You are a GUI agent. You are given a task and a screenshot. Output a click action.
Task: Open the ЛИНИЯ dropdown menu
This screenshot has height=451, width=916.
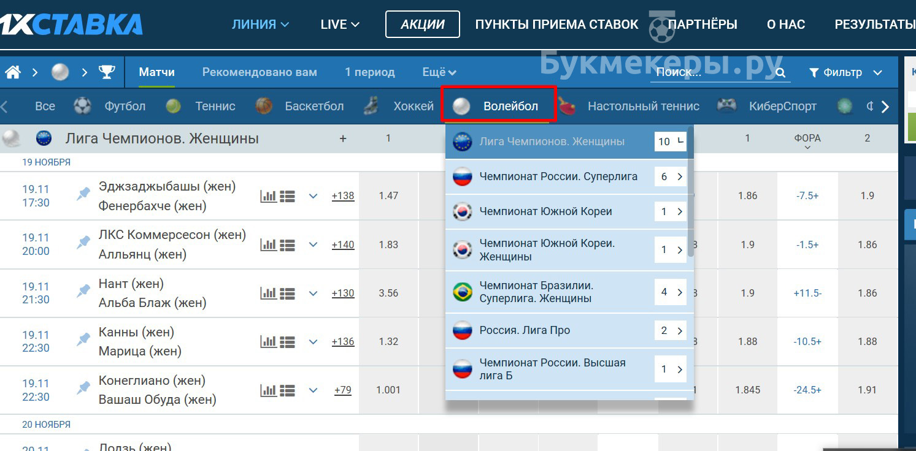tap(260, 25)
